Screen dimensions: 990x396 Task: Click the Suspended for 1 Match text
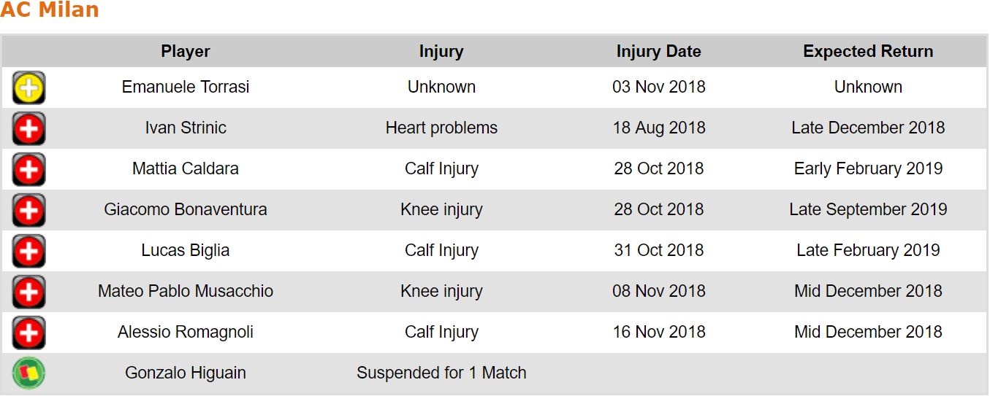coord(441,373)
